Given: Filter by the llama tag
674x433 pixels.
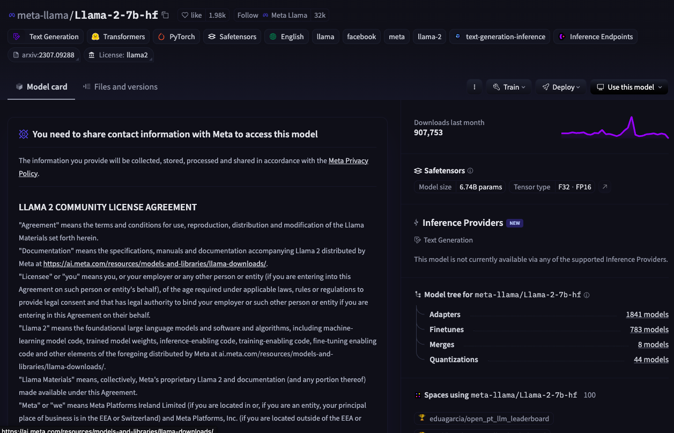Looking at the screenshot, I should click(325, 36).
